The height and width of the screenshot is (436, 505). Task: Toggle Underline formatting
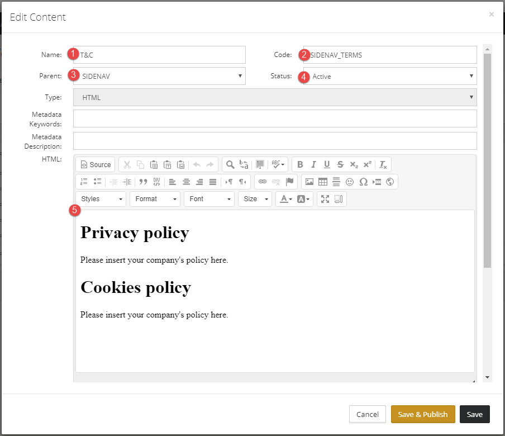327,165
